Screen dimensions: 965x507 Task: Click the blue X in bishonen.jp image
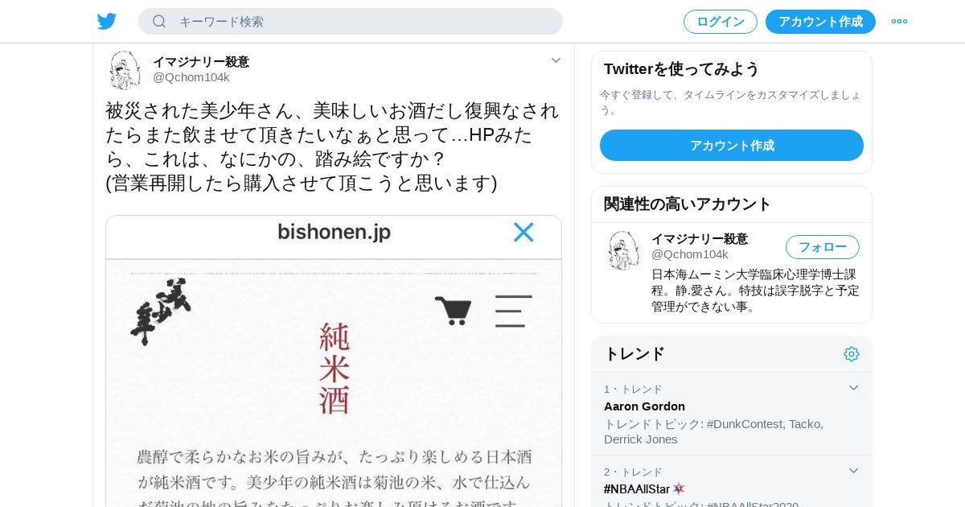tap(524, 233)
